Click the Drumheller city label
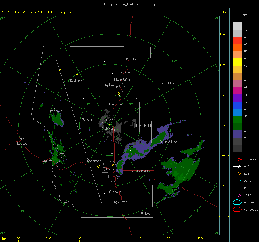The image size is (259, 242). coord(169,142)
